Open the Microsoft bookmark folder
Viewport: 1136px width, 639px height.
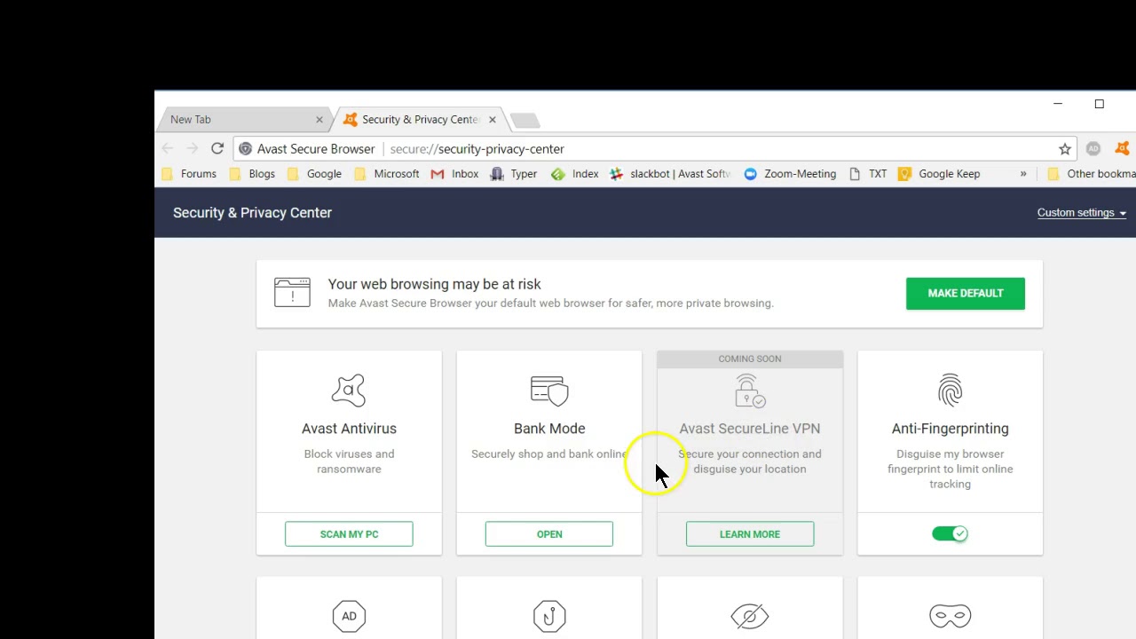386,174
